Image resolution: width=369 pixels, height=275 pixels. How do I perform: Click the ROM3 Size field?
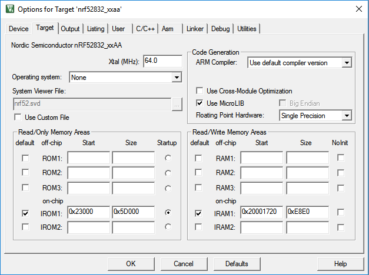pos(134,188)
